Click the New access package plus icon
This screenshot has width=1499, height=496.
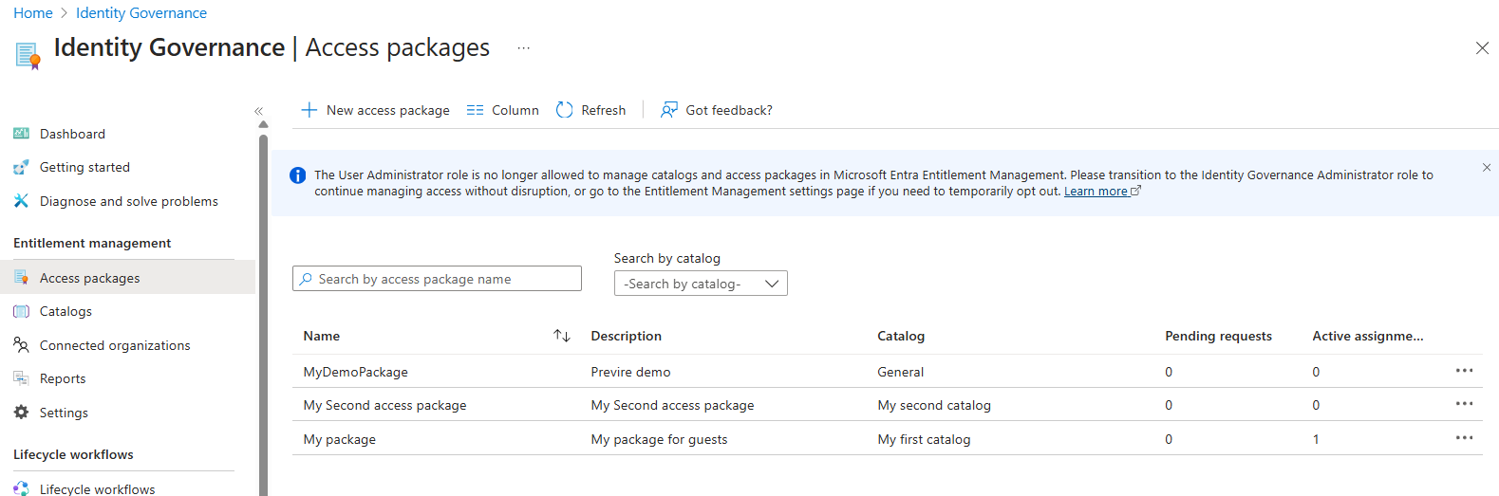click(x=309, y=110)
